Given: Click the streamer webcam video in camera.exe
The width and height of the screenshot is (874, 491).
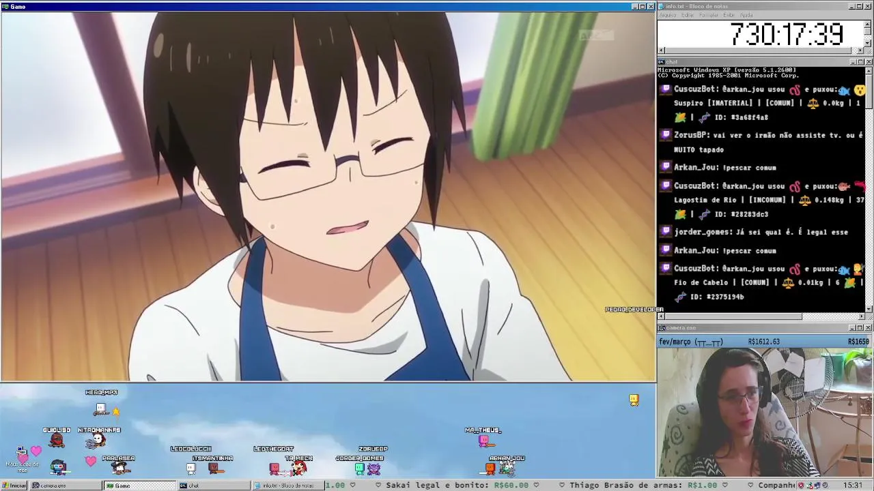Looking at the screenshot, I should (765, 413).
